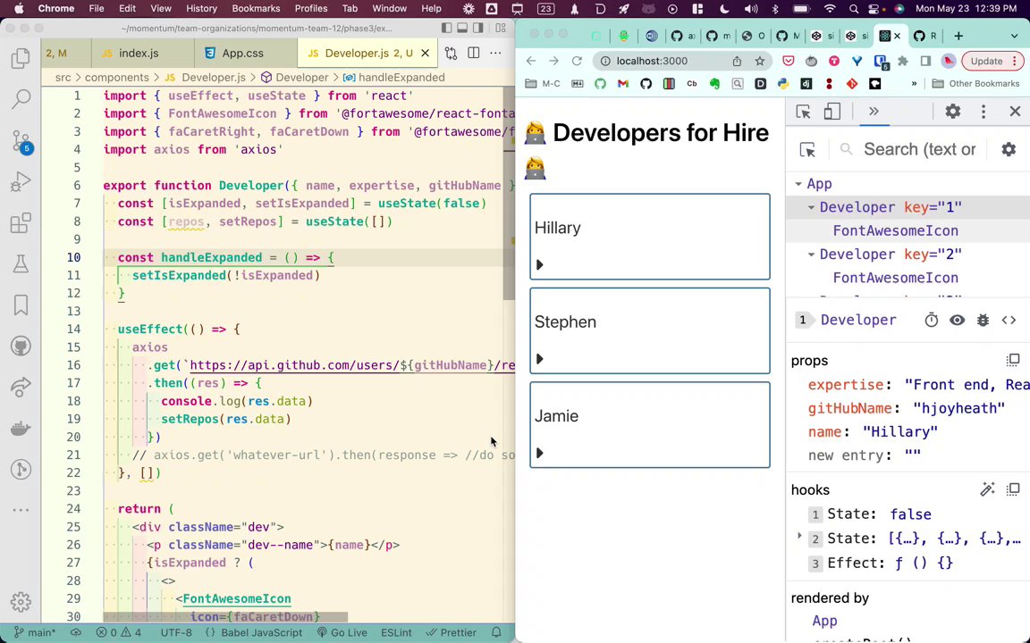
Task: Toggle the device toolbar in DevTools
Action: point(832,112)
